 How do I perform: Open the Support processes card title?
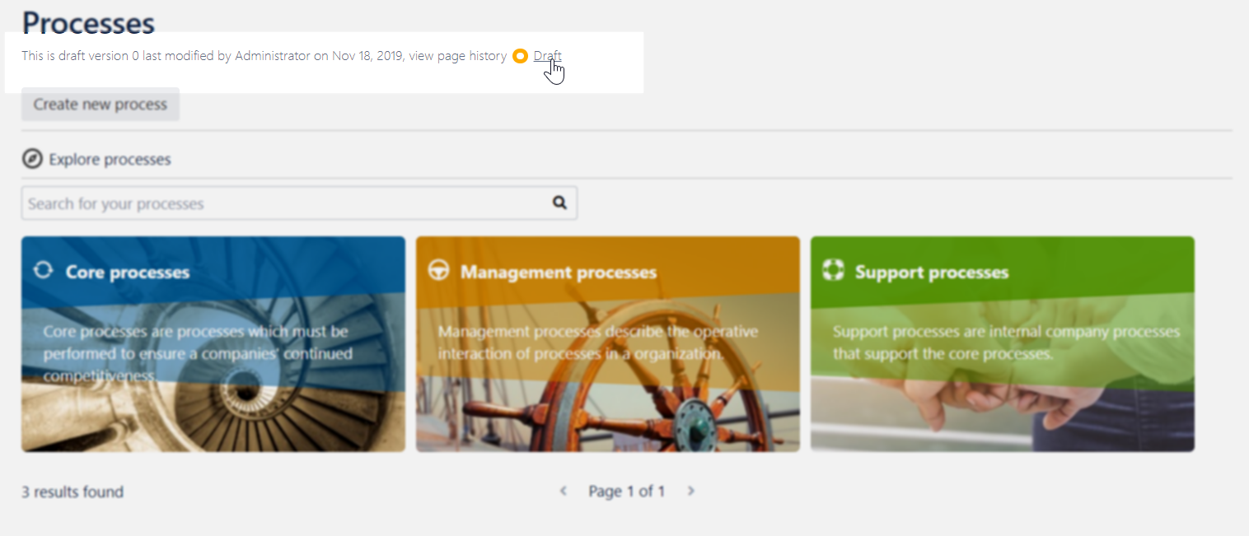[931, 273]
